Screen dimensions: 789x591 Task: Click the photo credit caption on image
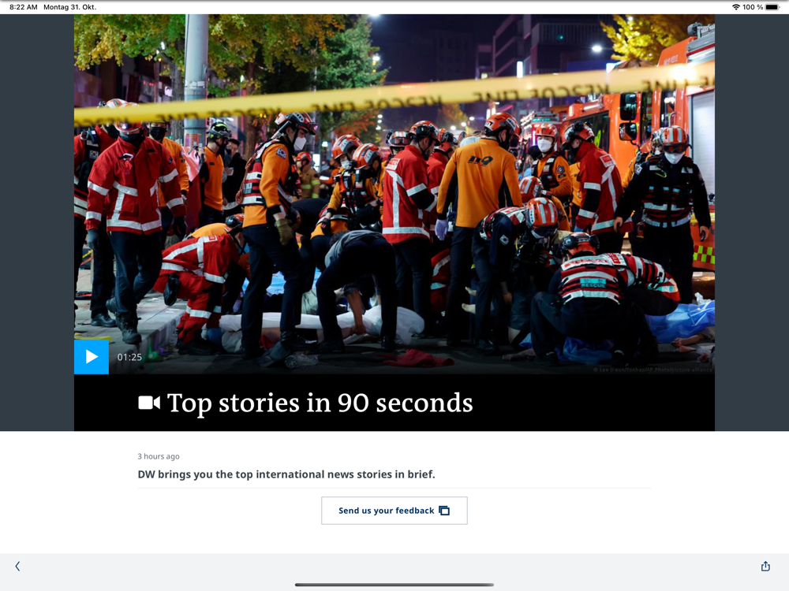653,370
